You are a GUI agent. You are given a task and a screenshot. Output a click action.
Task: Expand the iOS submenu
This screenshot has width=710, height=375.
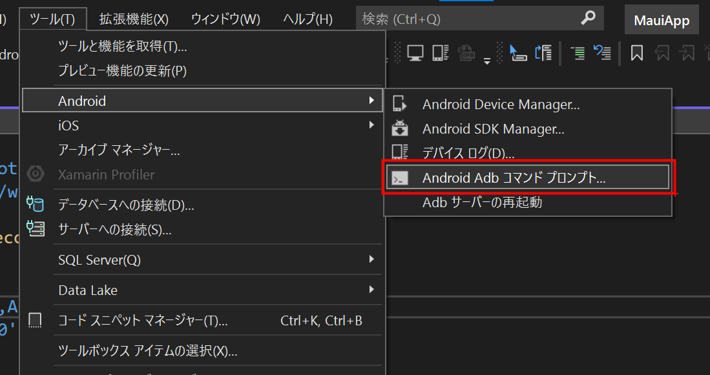click(x=203, y=125)
